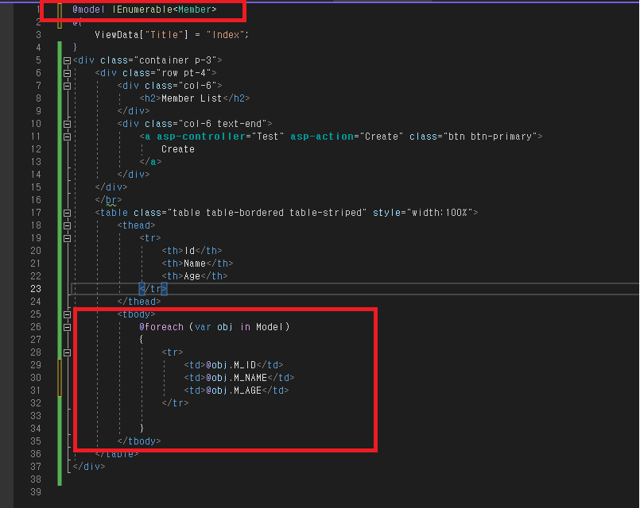Click the final </div> tag on line 37
The image size is (640, 508).
click(x=89, y=467)
